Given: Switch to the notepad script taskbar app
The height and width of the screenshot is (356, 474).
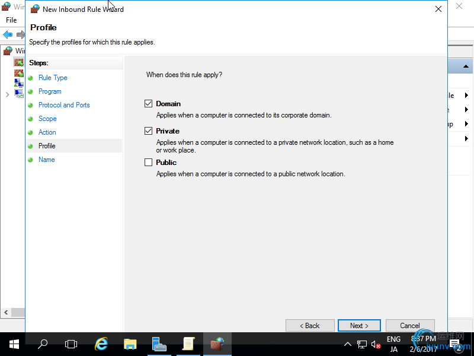Looking at the screenshot, I should click(x=188, y=344).
